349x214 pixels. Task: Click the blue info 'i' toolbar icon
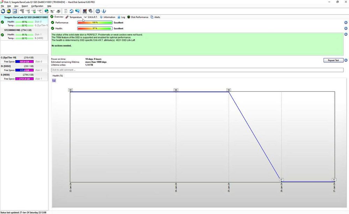104,11
